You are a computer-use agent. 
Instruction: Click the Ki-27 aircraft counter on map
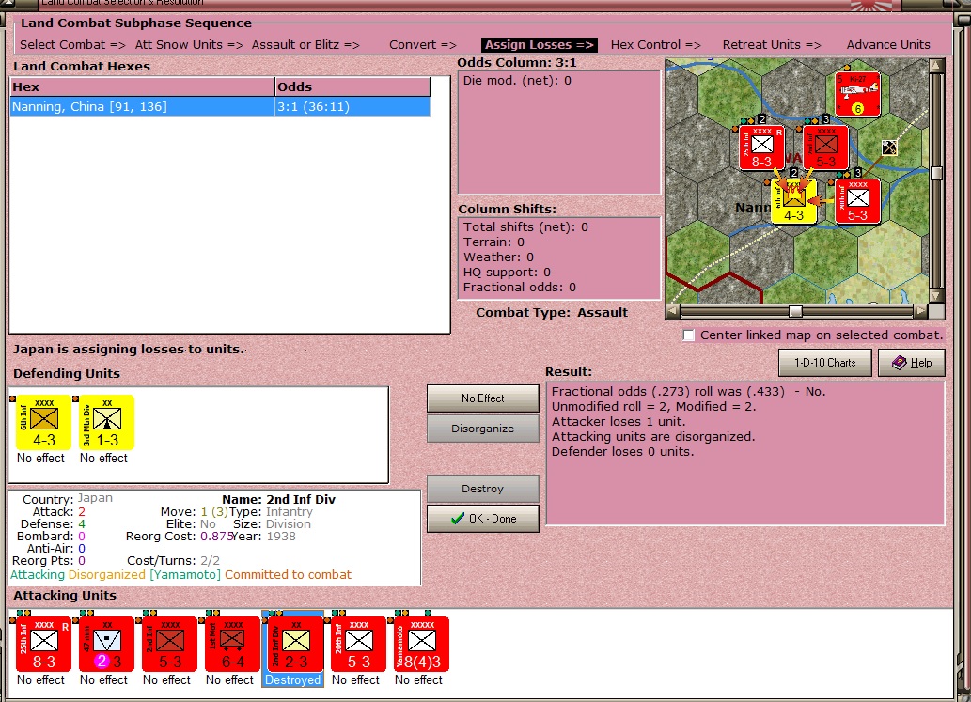click(x=857, y=94)
